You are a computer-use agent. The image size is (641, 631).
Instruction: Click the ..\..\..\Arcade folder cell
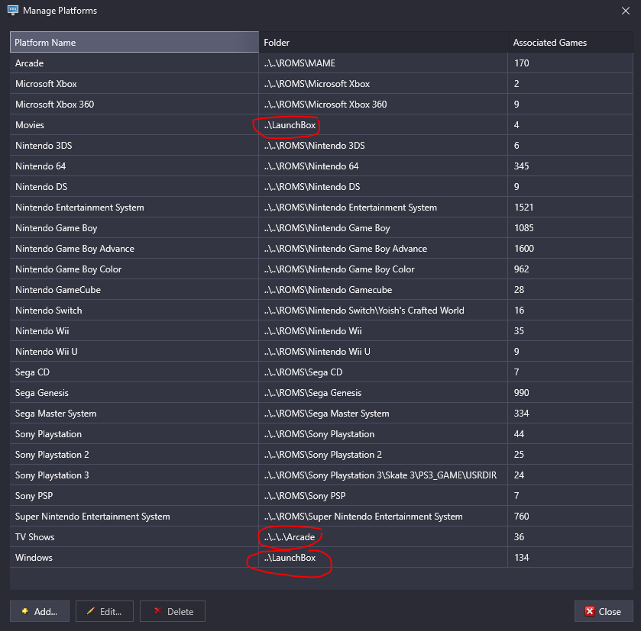tap(384, 536)
